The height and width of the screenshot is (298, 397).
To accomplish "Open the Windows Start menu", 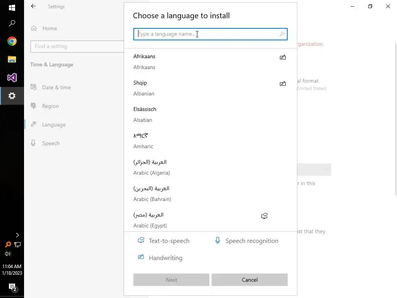I will [12, 8].
